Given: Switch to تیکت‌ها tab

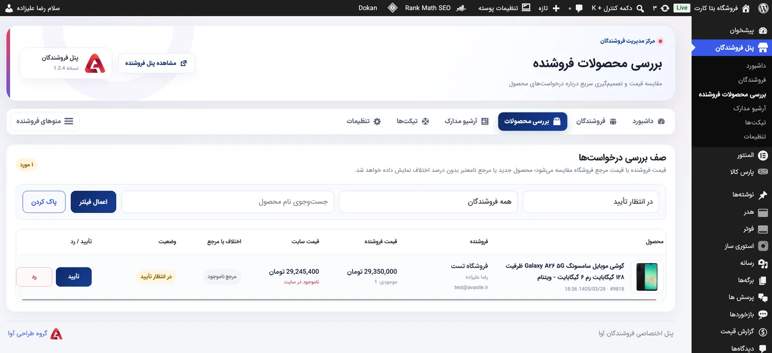Looking at the screenshot, I should click(413, 121).
